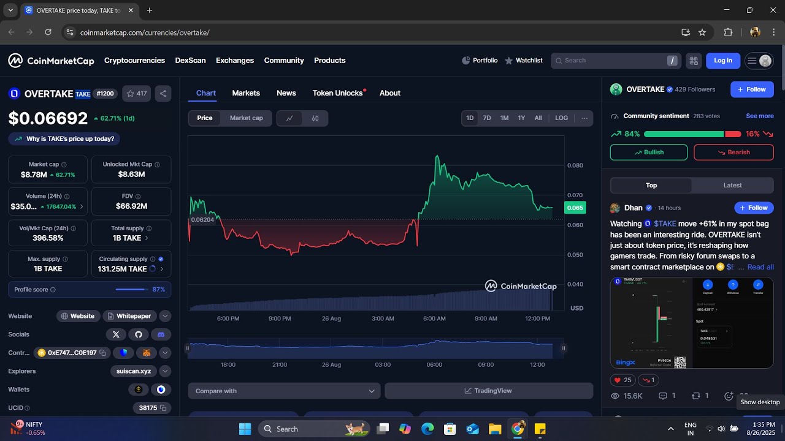Screen dimensions: 785x441
Task: Open Cryptocurrencies menu
Action: 134,61
